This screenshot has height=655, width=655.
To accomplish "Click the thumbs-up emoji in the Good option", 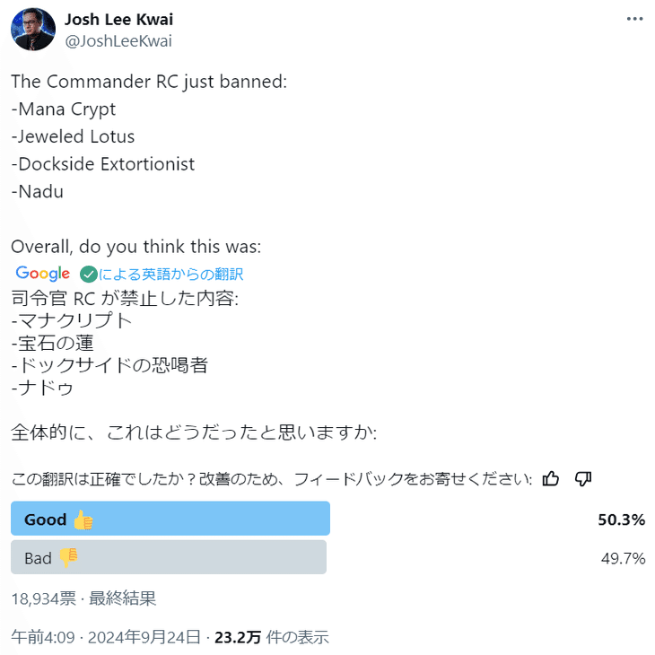I will point(83,520).
